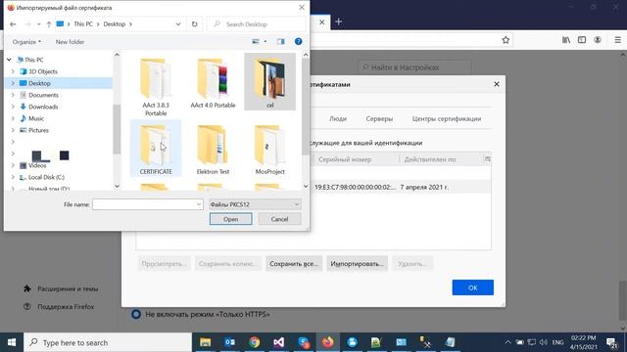Expand the Documents tree node
This screenshot has height=352, width=627.
[13, 95]
